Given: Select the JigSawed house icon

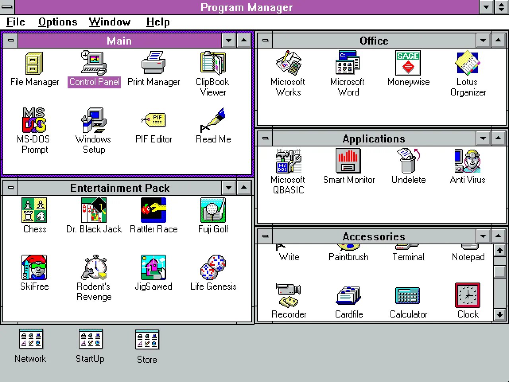Looking at the screenshot, I should [153, 267].
